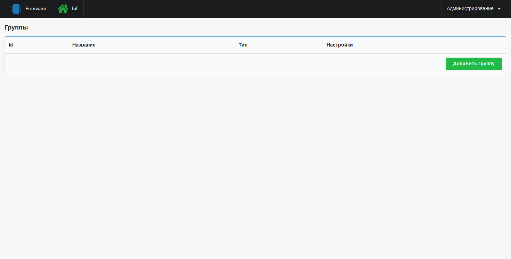Click the Название column header
The height and width of the screenshot is (259, 511).
pos(84,45)
